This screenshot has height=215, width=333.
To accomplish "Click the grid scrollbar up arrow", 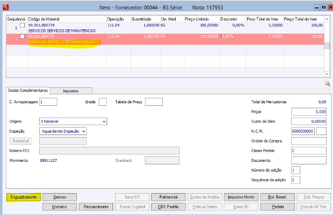I will [327, 19].
